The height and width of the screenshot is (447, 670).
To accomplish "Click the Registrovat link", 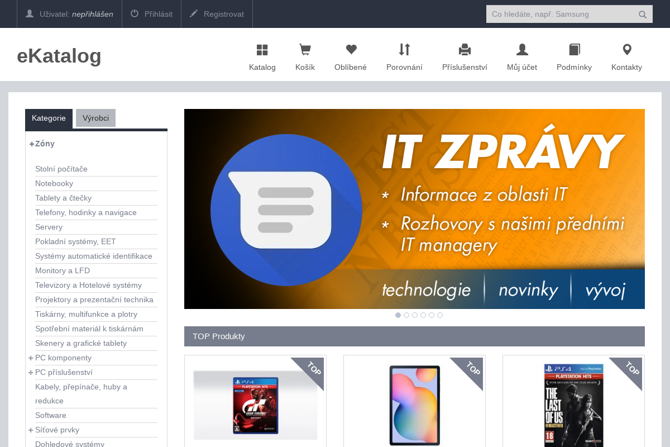I will click(217, 14).
